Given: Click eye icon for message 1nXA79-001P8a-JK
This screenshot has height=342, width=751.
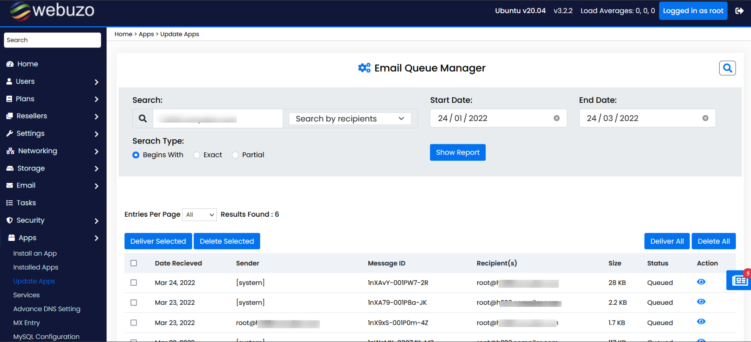Looking at the screenshot, I should click(701, 302).
